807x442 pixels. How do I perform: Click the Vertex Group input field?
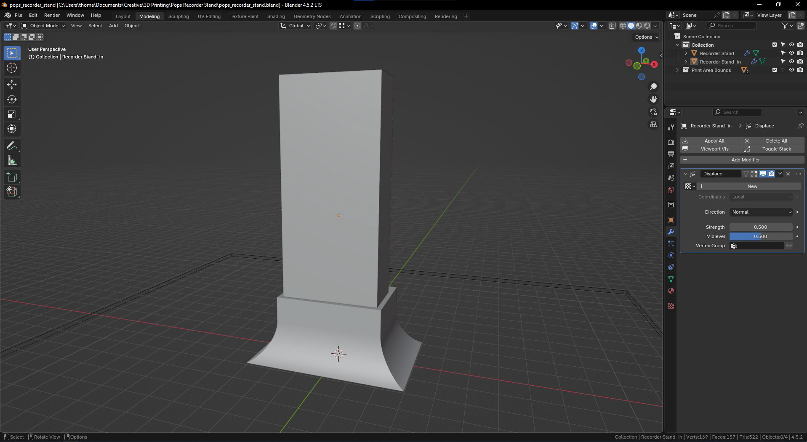[756, 246]
